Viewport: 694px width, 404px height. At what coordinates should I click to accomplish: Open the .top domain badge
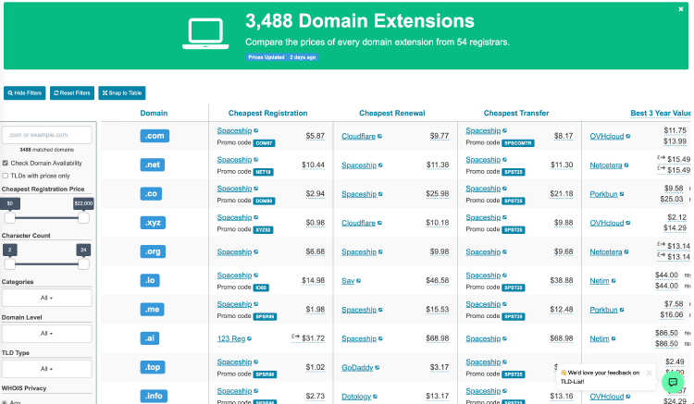pyautogui.click(x=153, y=367)
